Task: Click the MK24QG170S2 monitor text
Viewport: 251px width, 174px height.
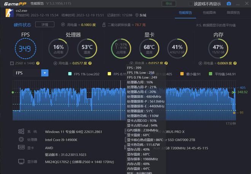Action: [x=79, y=162]
